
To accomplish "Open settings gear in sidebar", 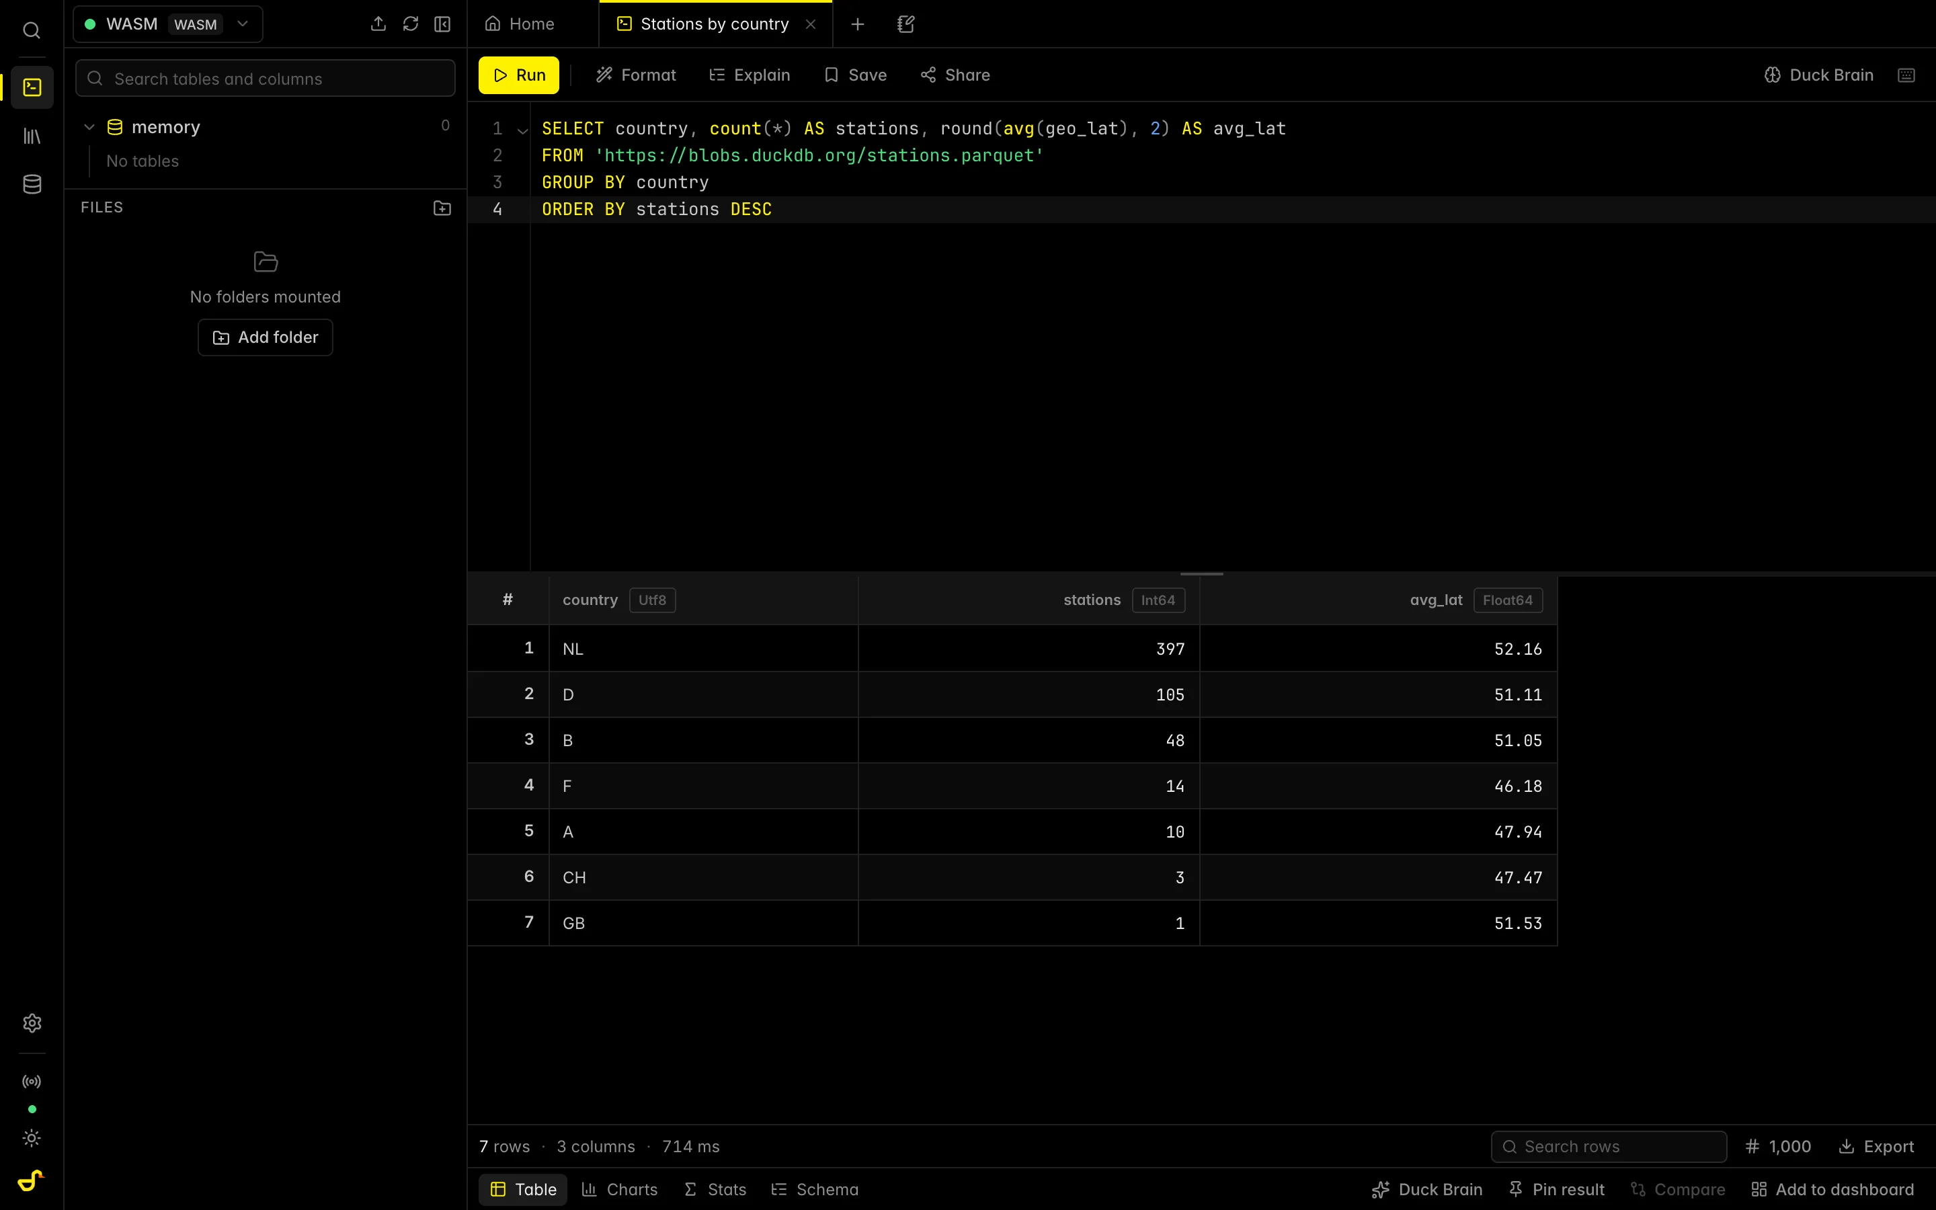I will 32,1024.
